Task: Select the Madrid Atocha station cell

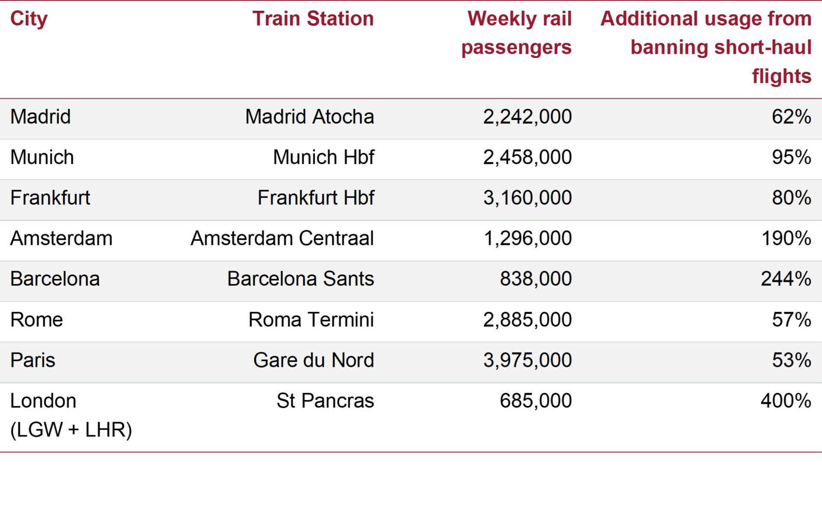Action: click(x=310, y=116)
